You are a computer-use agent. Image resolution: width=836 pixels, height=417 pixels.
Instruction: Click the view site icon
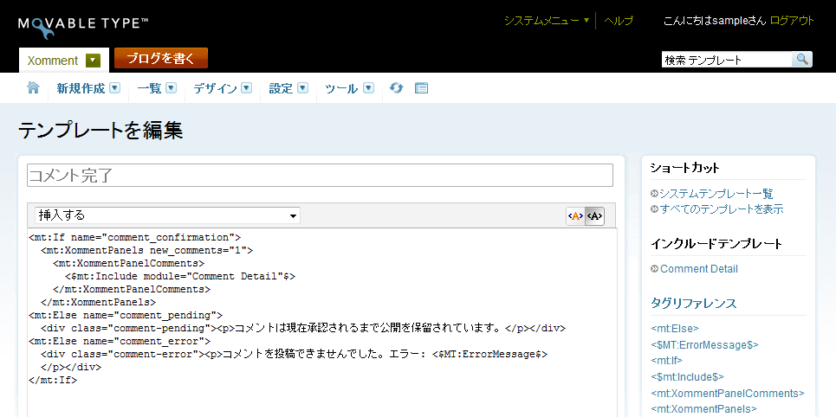click(x=422, y=88)
